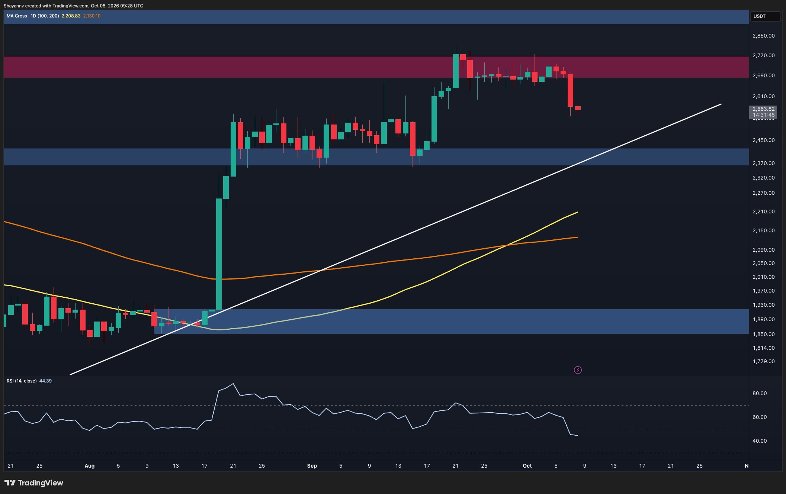Click the USDT currency label box

[765, 16]
